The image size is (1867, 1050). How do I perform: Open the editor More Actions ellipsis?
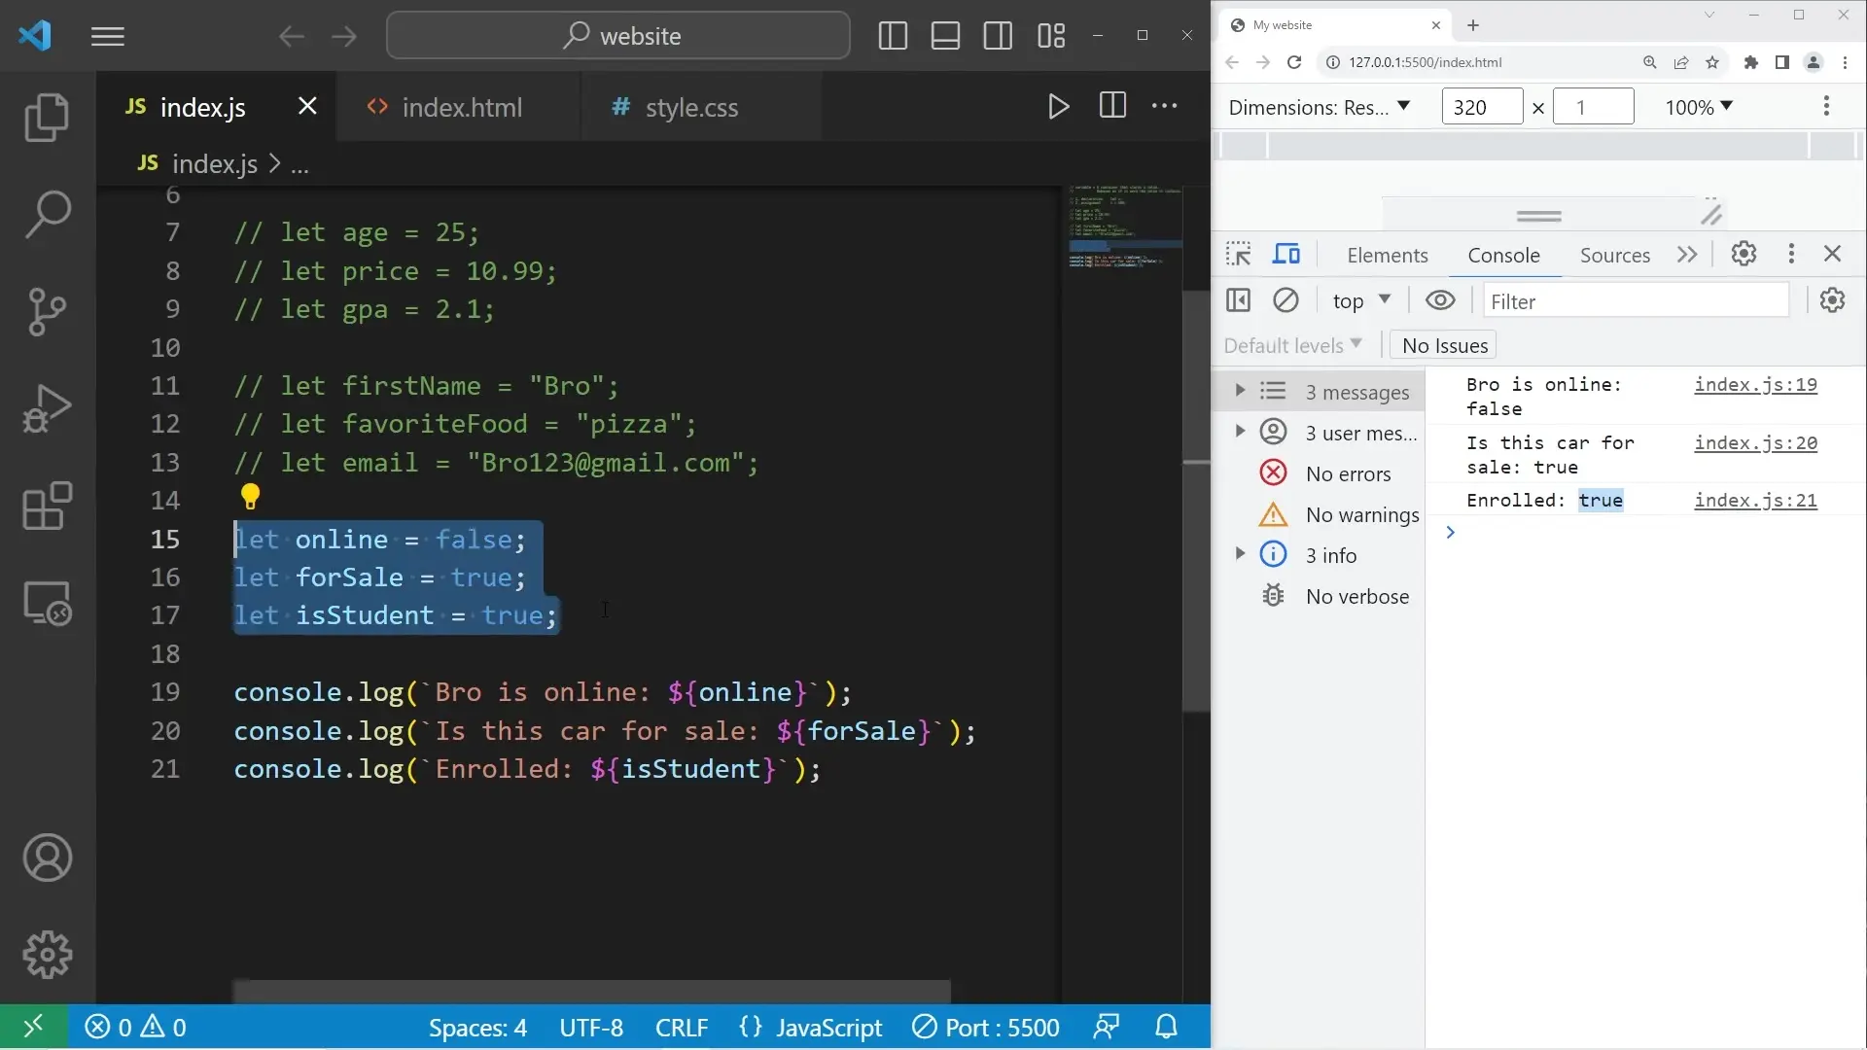(x=1165, y=106)
